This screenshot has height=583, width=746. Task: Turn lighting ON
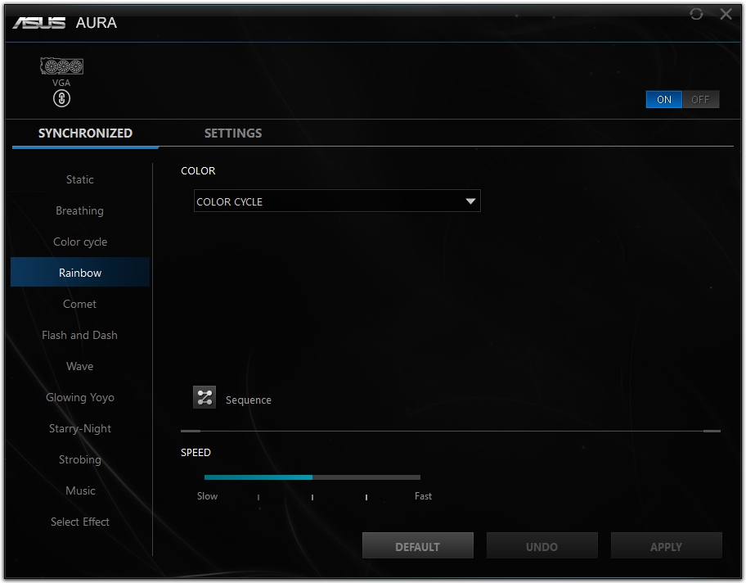pyautogui.click(x=663, y=100)
